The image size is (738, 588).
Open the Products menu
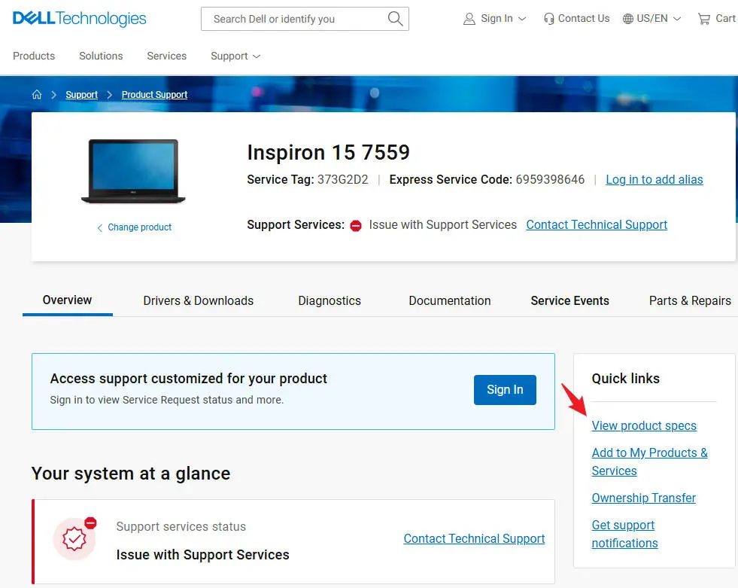pyautogui.click(x=34, y=56)
